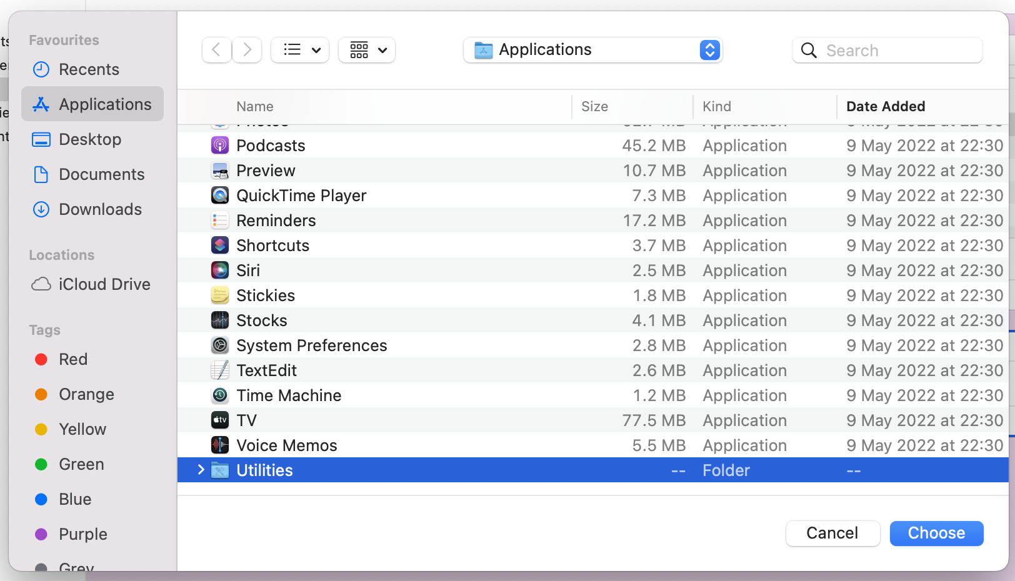Click the Siri app icon
1015x581 pixels.
pyautogui.click(x=219, y=271)
